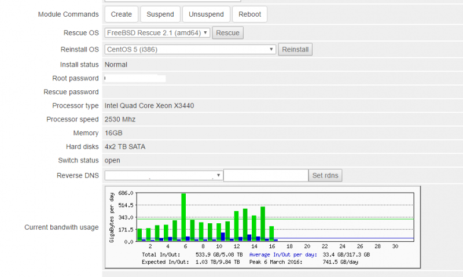Open the Rescue OS dropdown
This screenshot has width=463, height=277.
[157, 33]
